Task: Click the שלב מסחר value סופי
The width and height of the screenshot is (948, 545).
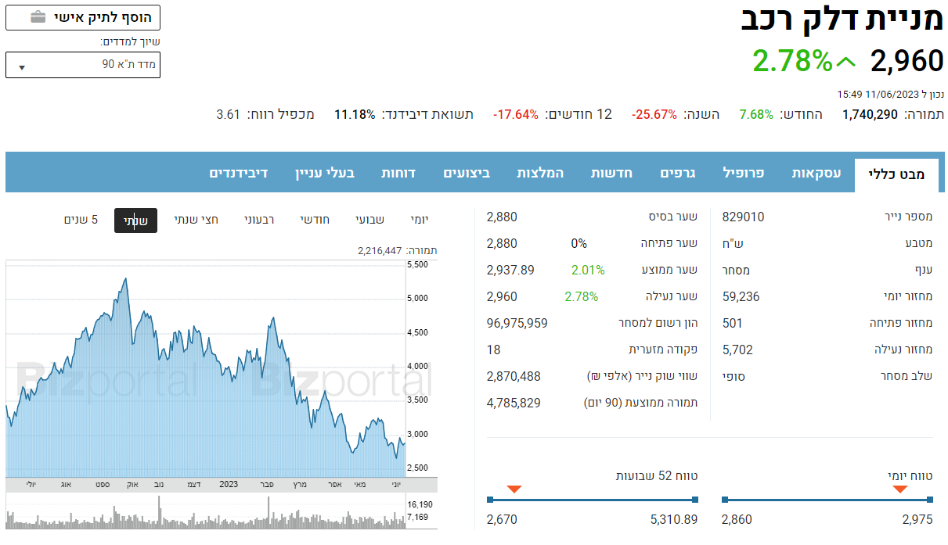Action: click(x=733, y=376)
